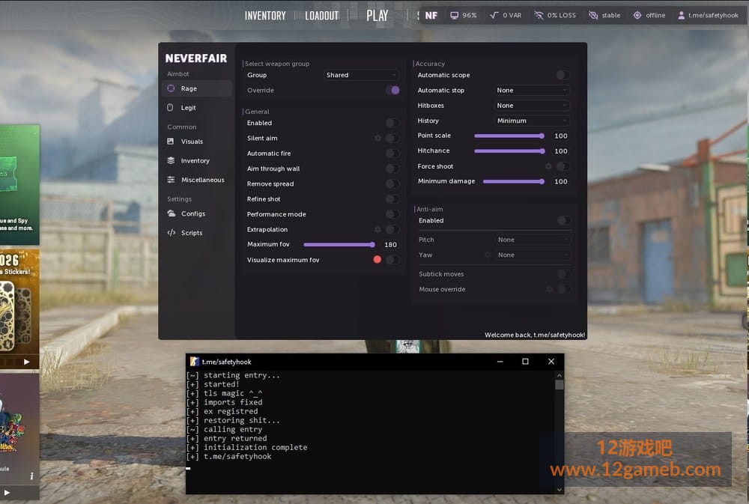Enable Performance mode switch
The height and width of the screenshot is (504, 749).
click(x=392, y=214)
